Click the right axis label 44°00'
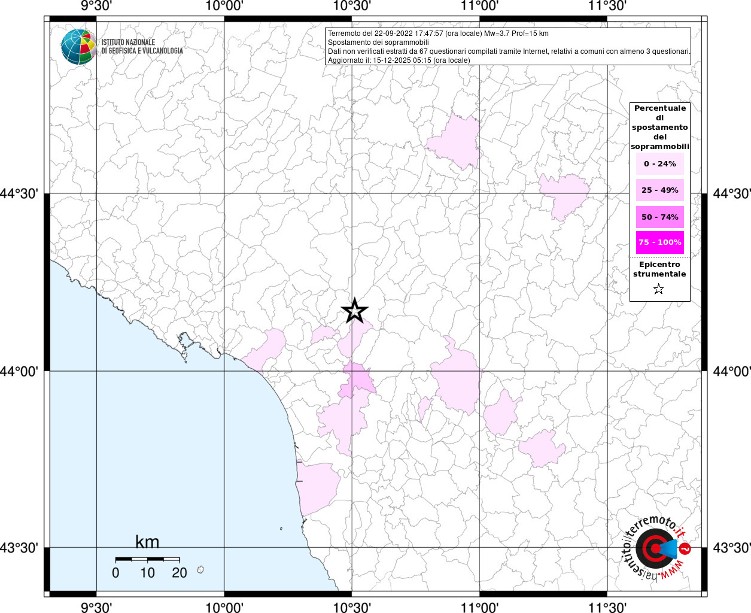751x613 pixels. coord(731,371)
